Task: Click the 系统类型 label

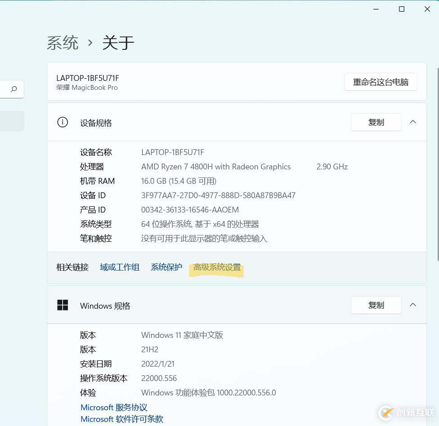Action: click(96, 224)
